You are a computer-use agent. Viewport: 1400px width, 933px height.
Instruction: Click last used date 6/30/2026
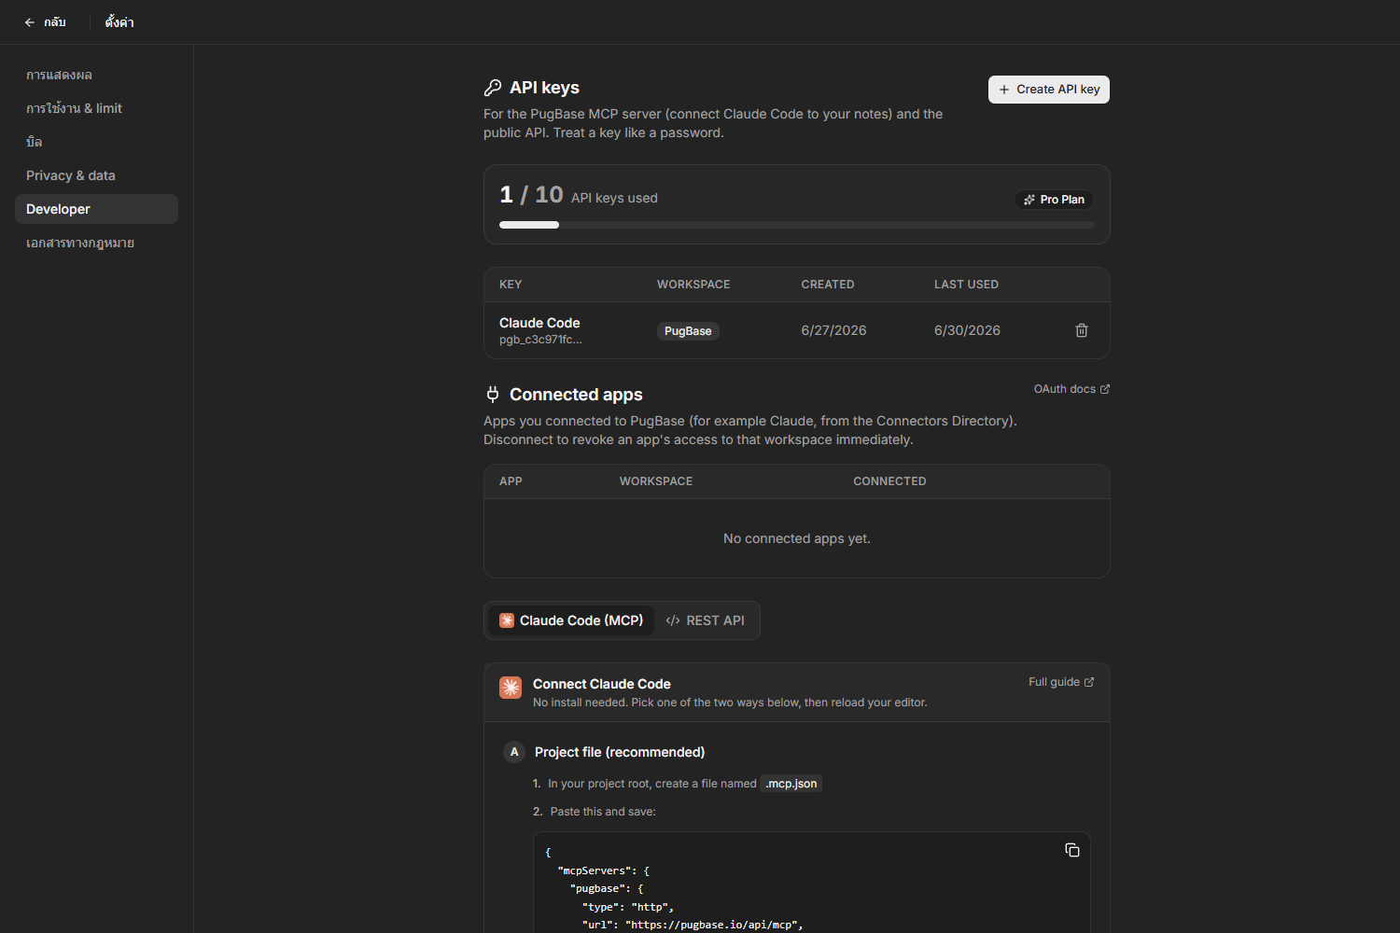click(967, 330)
